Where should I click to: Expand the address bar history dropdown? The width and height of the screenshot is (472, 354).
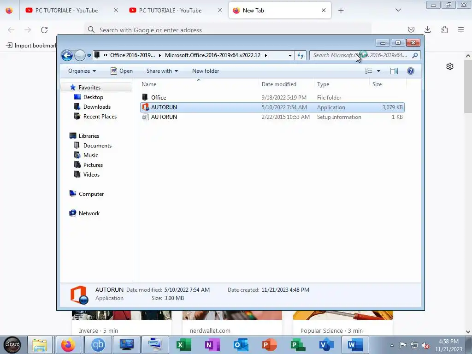click(290, 55)
